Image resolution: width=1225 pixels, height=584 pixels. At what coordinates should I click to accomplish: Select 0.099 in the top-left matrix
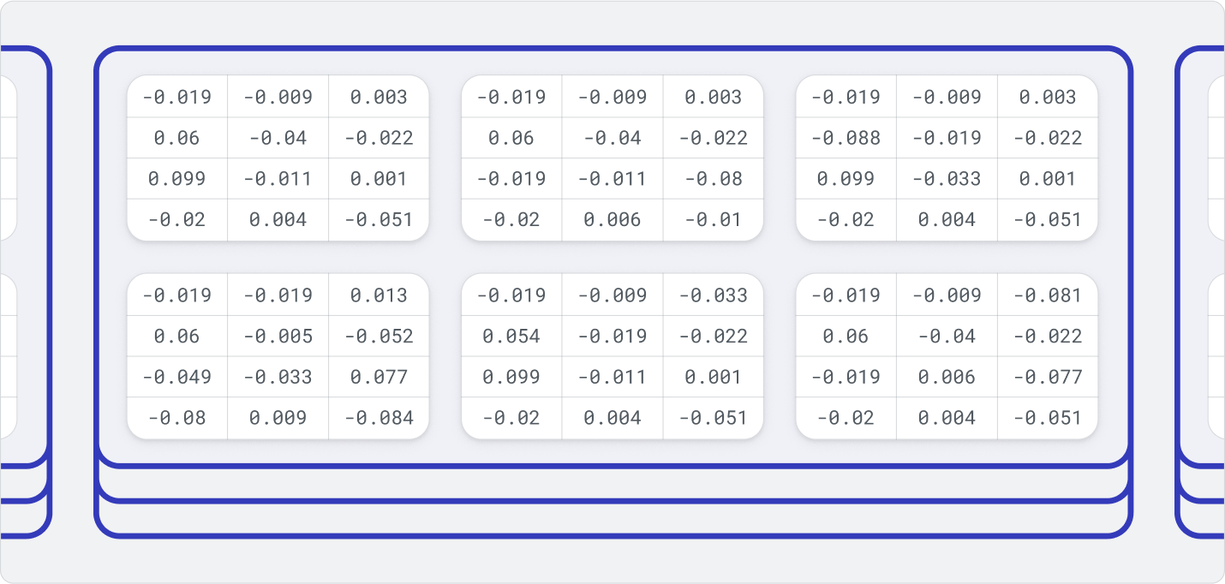(177, 179)
